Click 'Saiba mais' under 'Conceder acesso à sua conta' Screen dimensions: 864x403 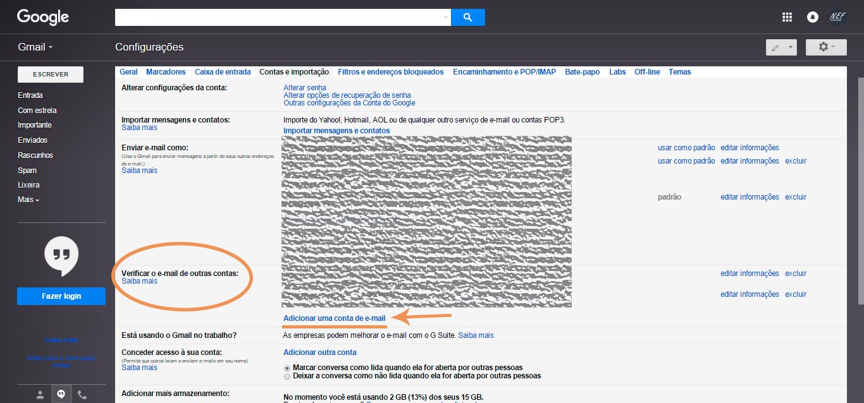pos(140,368)
